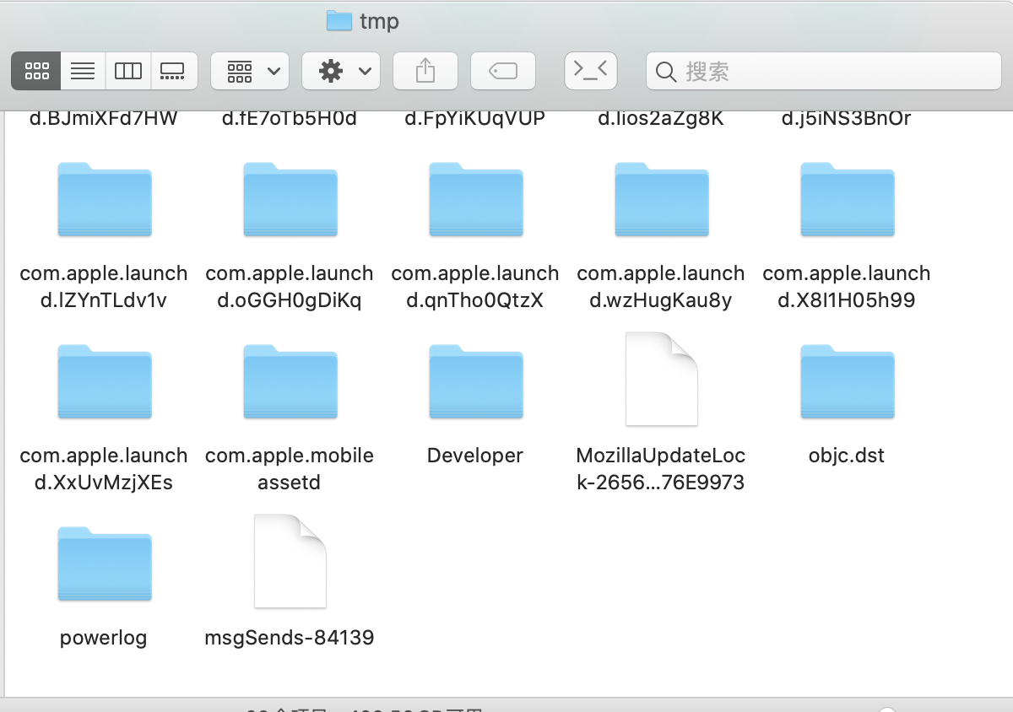Select the powerlog folder
This screenshot has width=1013, height=712.
pyautogui.click(x=104, y=564)
